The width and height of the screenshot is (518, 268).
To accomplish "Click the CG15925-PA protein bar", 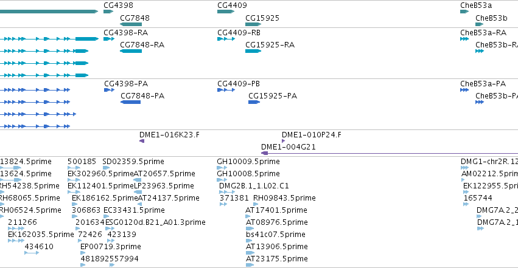I will click(254, 102).
